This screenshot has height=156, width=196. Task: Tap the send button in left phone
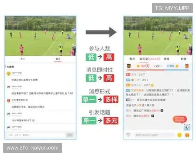coord(70,135)
